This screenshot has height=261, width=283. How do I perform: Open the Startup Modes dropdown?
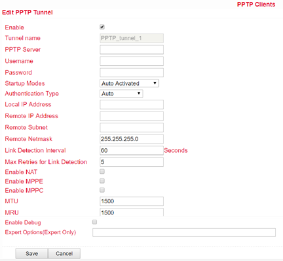[129, 83]
